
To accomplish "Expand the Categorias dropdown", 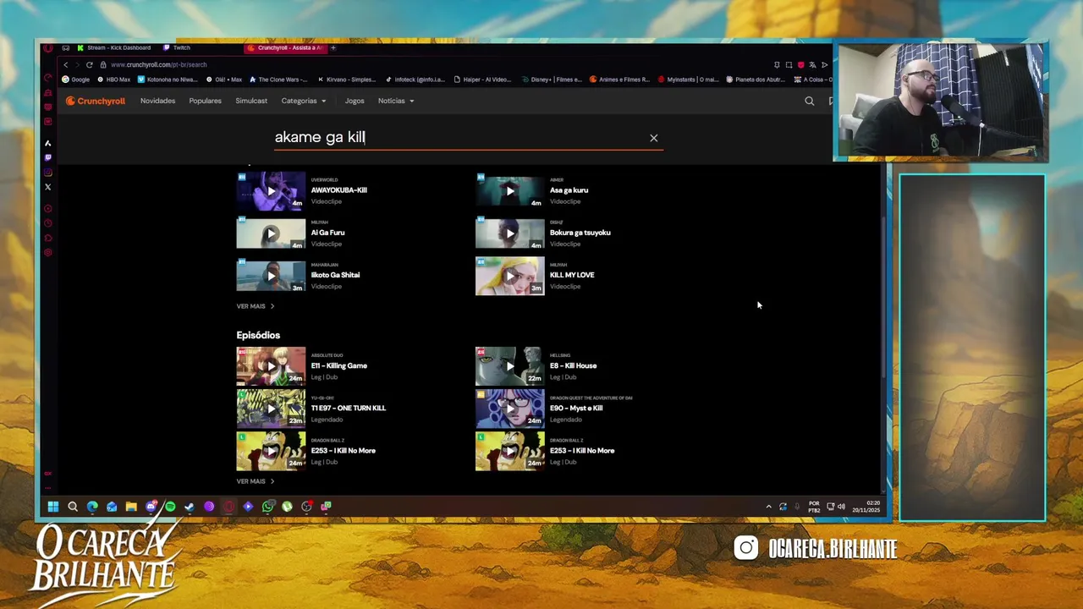I will tap(303, 101).
